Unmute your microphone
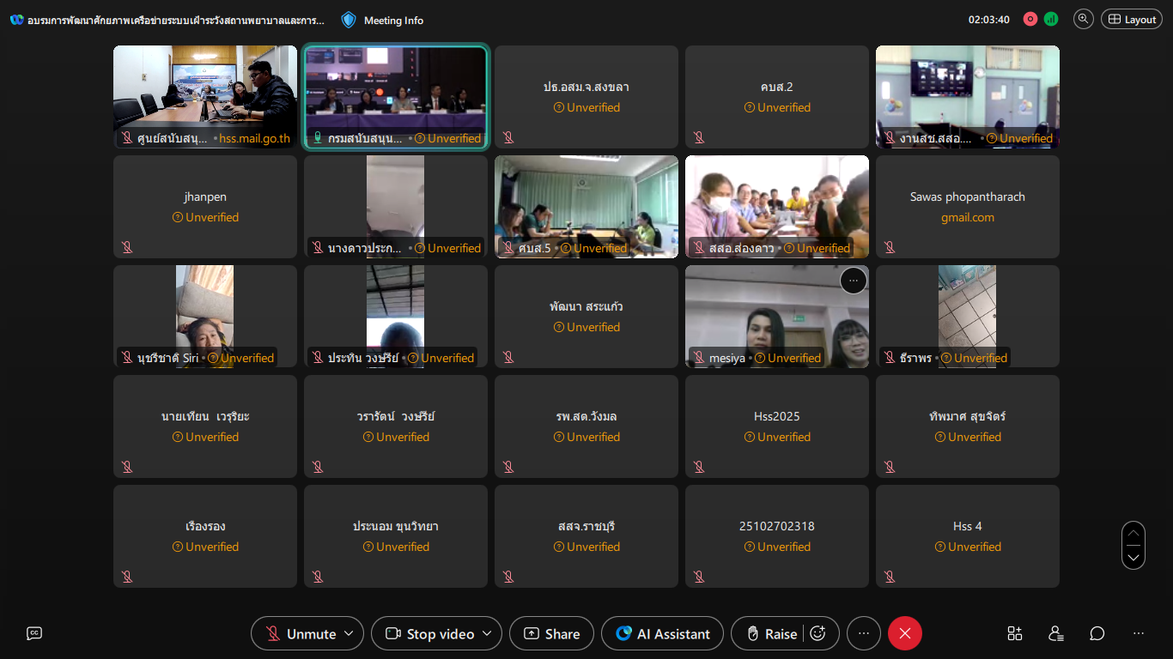 301,633
